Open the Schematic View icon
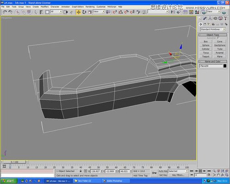The width and height of the screenshot is (230, 184). (191, 12)
